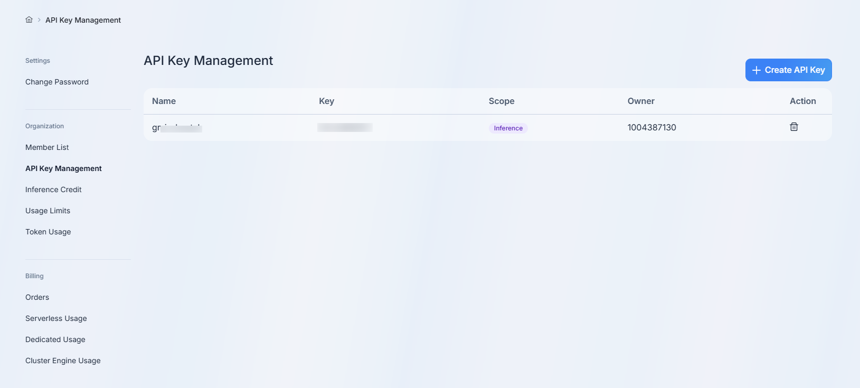Navigate to Usage Limits
Viewport: 860px width, 388px height.
[x=48, y=211]
